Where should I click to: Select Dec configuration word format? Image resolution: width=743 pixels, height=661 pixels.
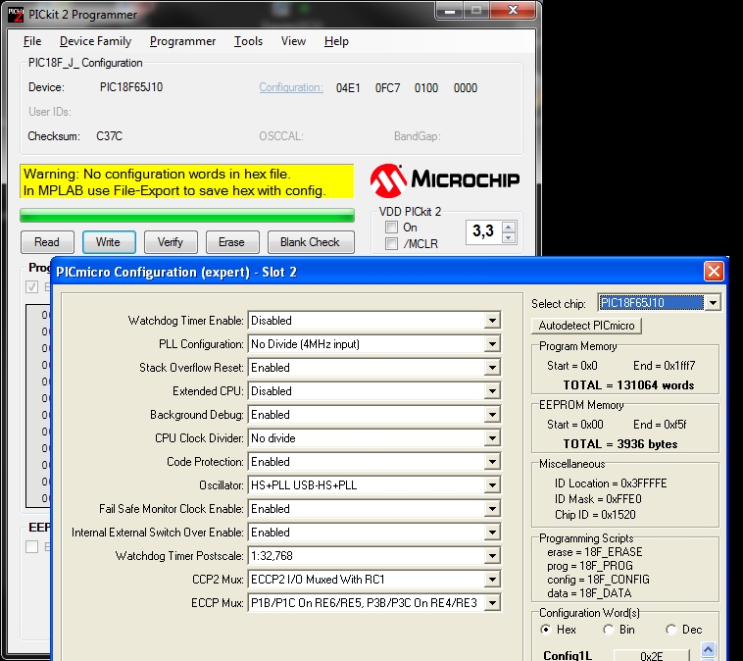coord(671,630)
